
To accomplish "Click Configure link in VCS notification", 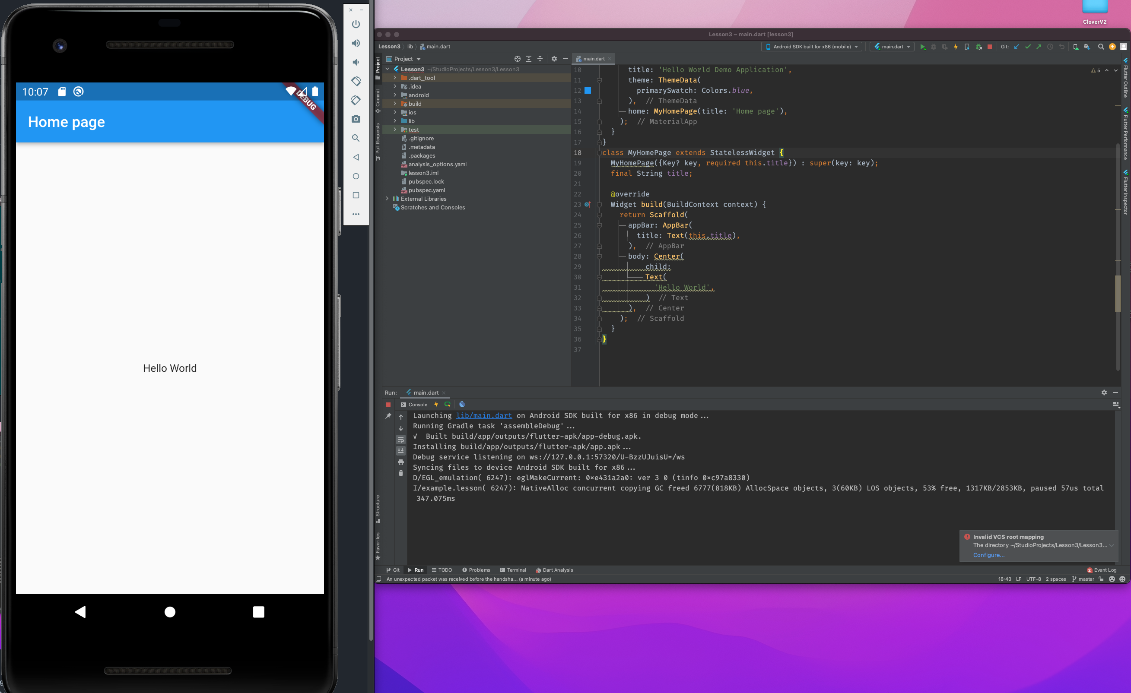I will 989,555.
